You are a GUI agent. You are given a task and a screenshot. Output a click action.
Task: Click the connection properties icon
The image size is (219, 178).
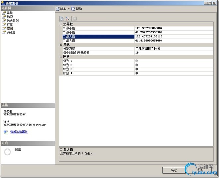(x=6, y=132)
